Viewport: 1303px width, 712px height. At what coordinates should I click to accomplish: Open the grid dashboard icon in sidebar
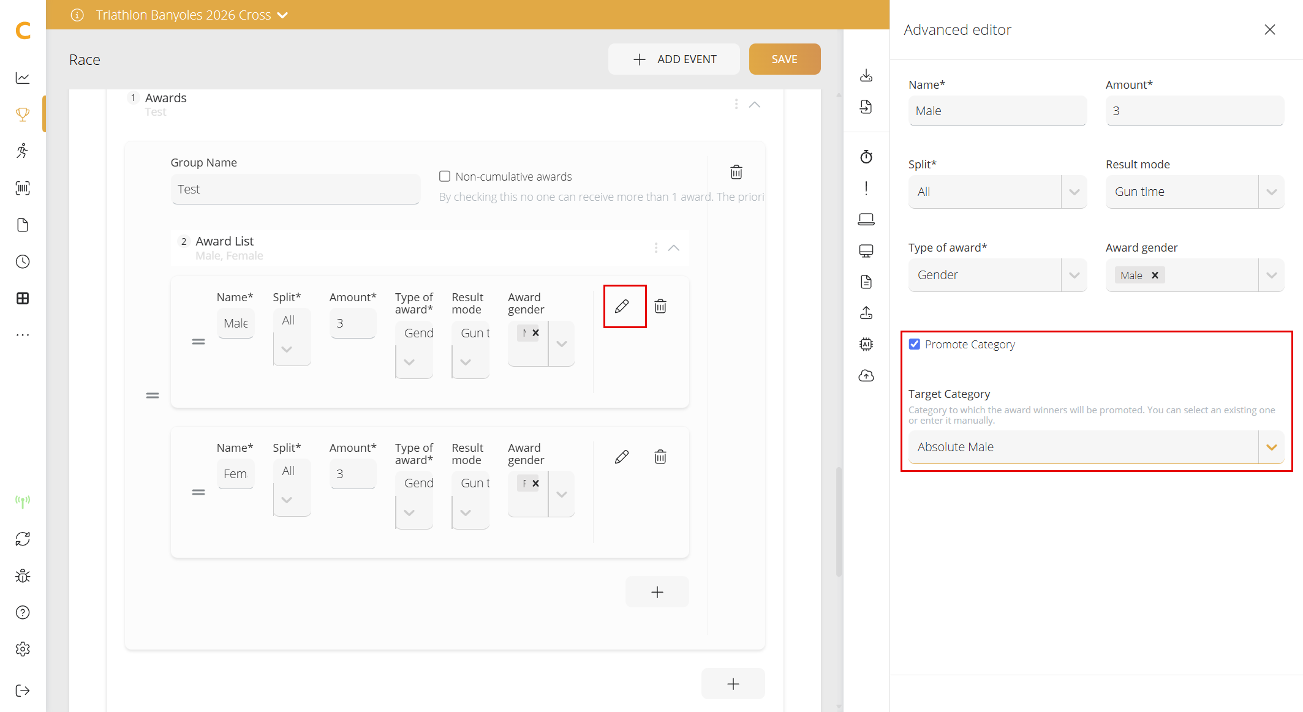point(23,298)
